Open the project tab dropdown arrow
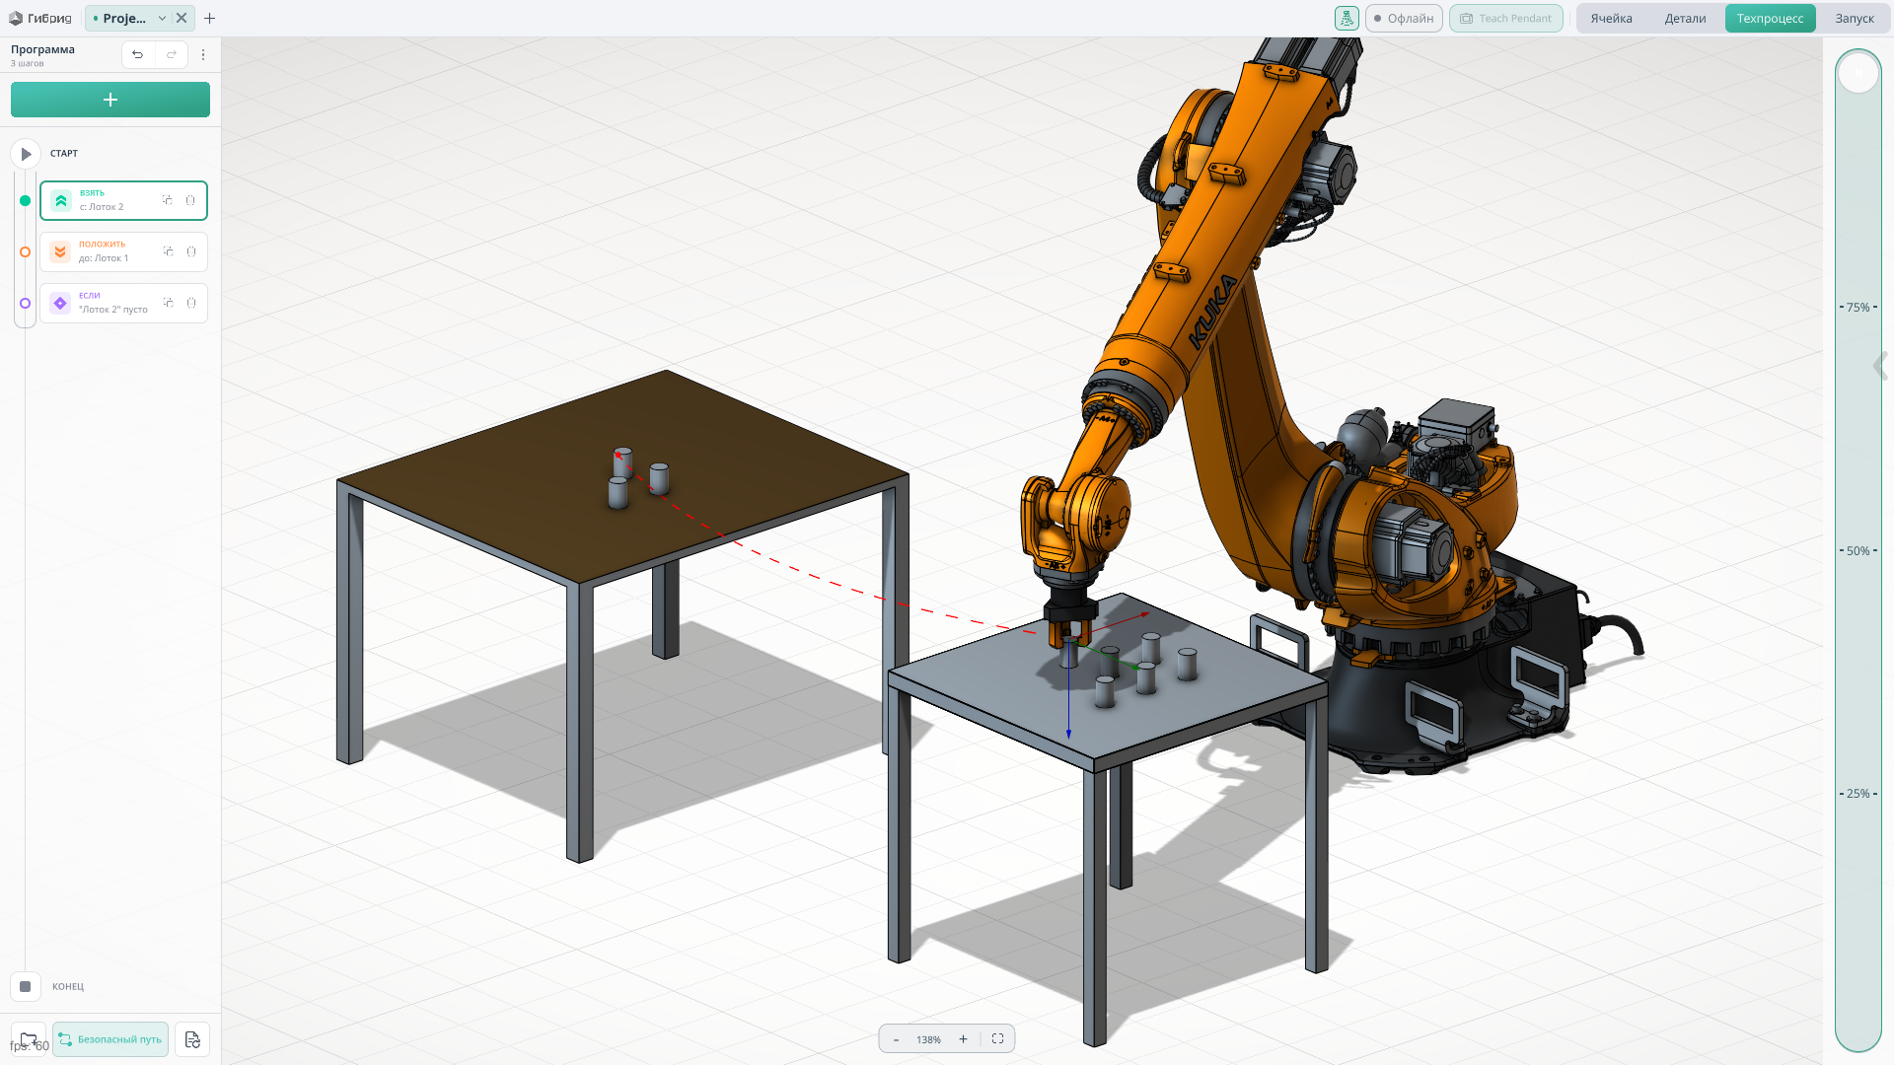The height and width of the screenshot is (1065, 1894). pos(162,18)
